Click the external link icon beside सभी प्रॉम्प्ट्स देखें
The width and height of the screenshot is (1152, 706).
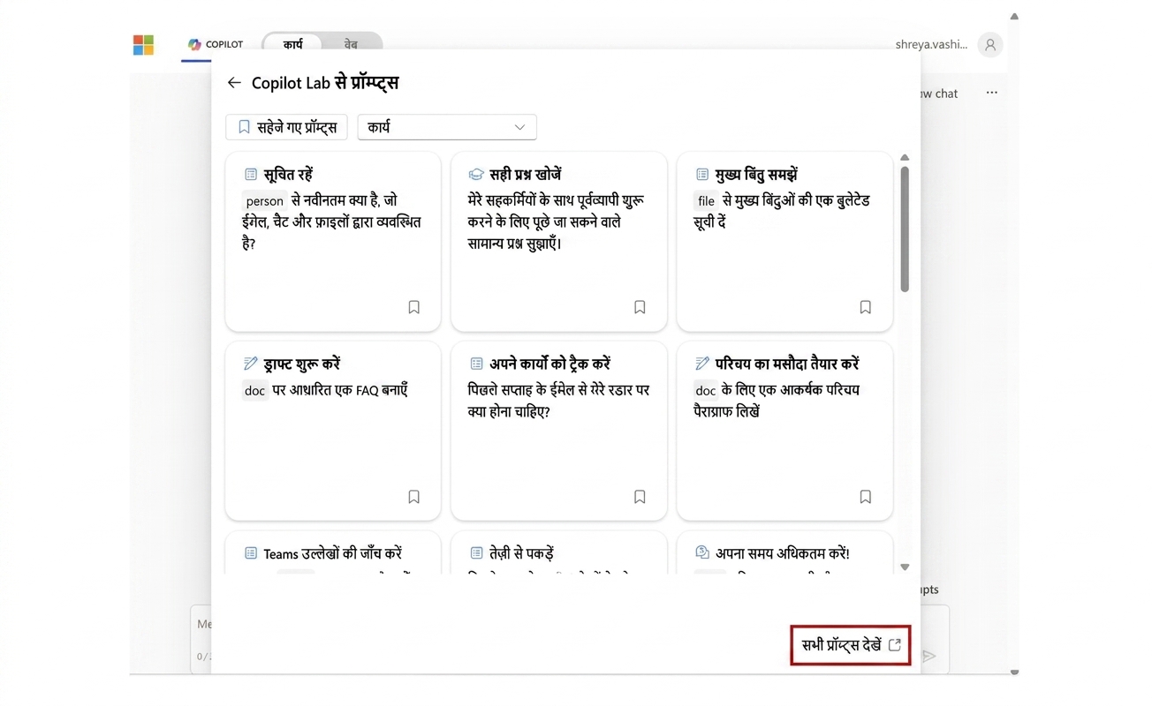[895, 645]
